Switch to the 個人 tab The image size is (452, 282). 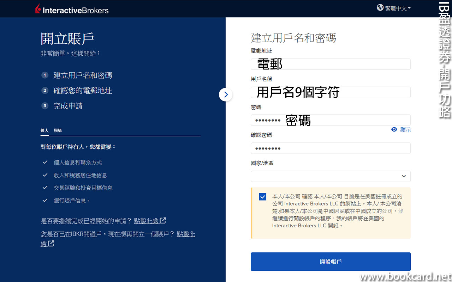(x=44, y=130)
